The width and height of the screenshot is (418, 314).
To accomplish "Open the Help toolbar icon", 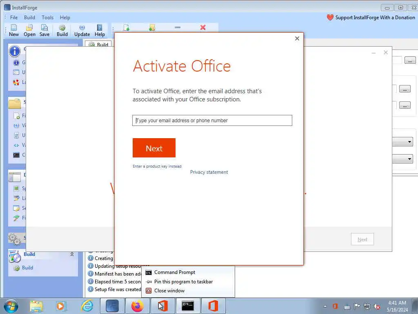I will (x=100, y=30).
